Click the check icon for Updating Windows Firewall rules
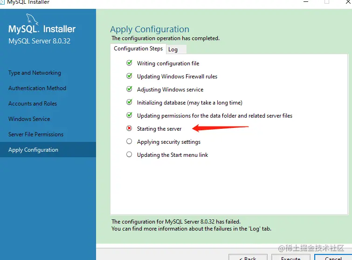Image resolution: width=352 pixels, height=260 pixels. pos(129,76)
